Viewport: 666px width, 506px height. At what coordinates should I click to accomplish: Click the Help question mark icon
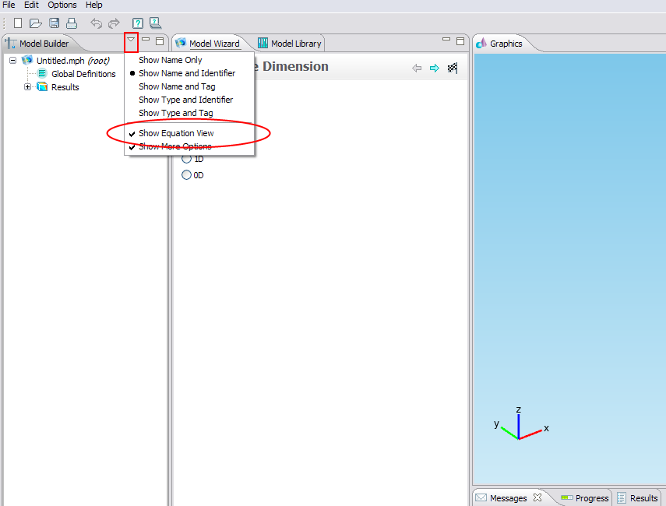(x=138, y=23)
